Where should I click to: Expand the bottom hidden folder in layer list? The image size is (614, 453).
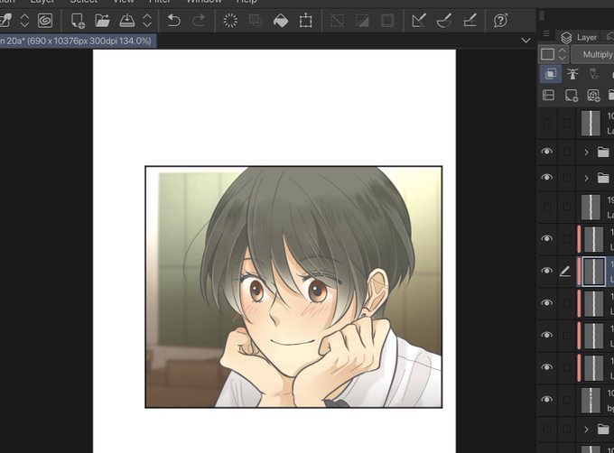click(x=586, y=430)
